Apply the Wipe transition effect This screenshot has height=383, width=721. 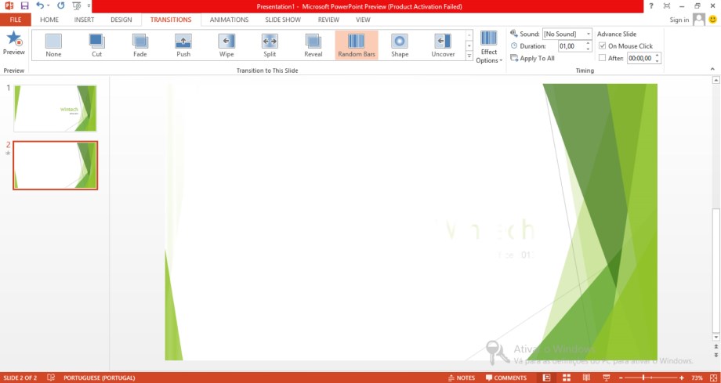click(x=226, y=45)
